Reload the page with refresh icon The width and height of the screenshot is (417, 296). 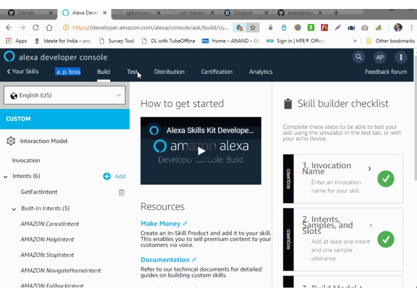point(35,28)
